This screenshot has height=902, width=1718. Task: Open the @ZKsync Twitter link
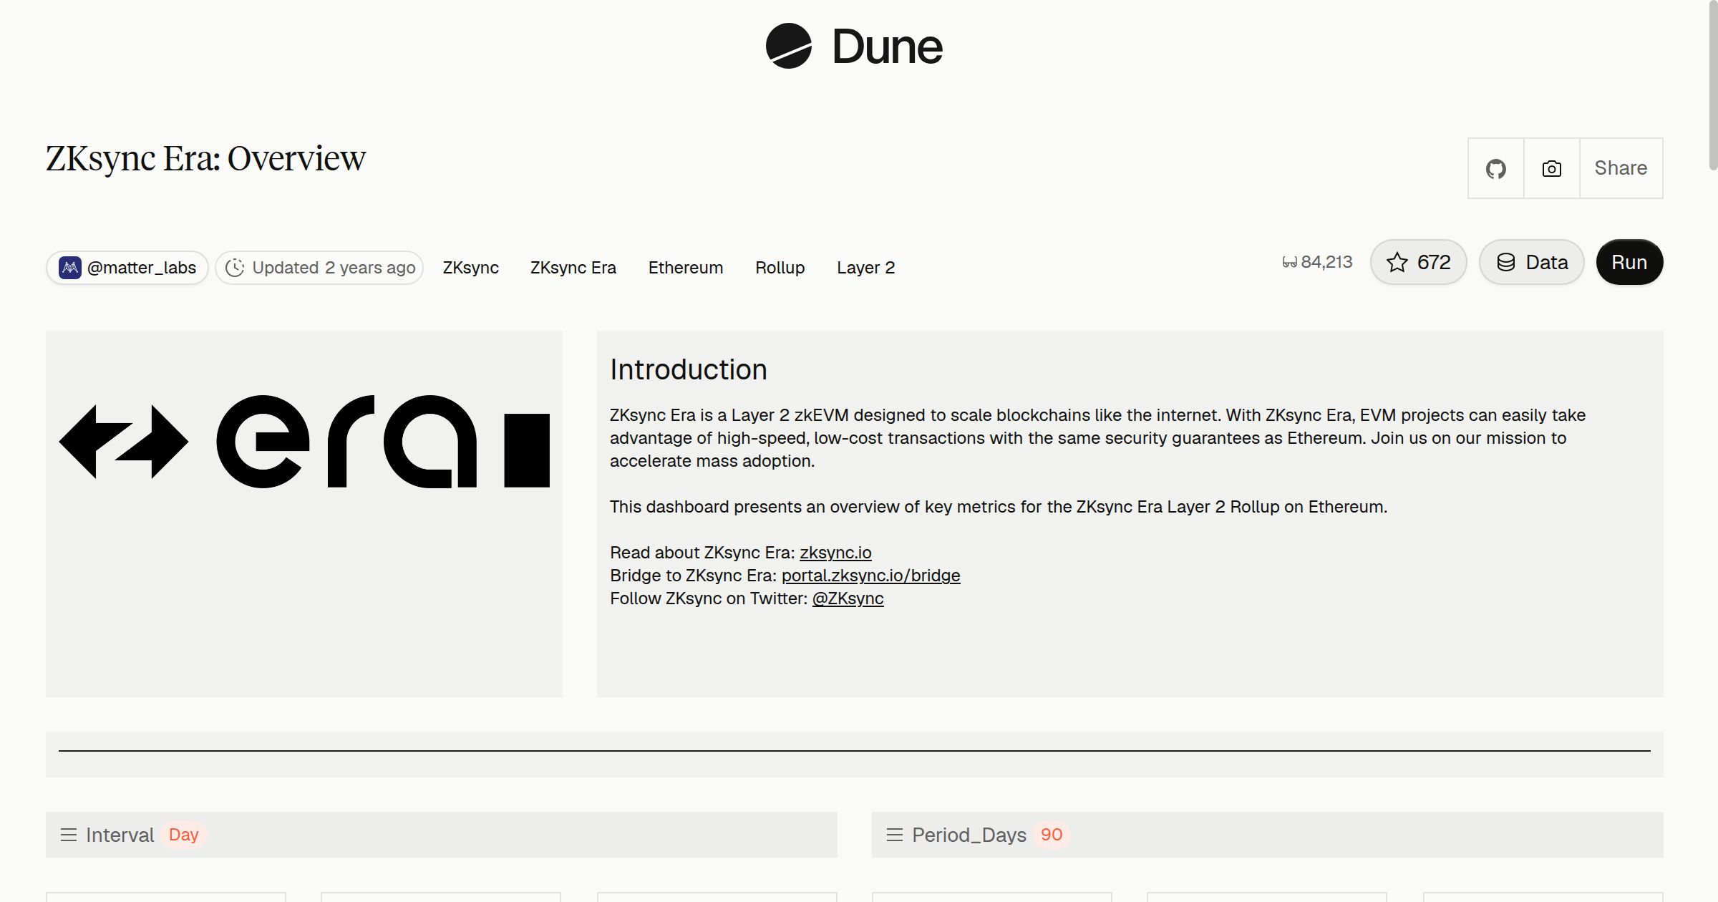(848, 598)
